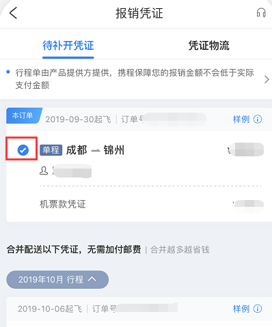Tap the 本订单 label tag
Viewport: 272px width, 327px height.
tap(24, 115)
